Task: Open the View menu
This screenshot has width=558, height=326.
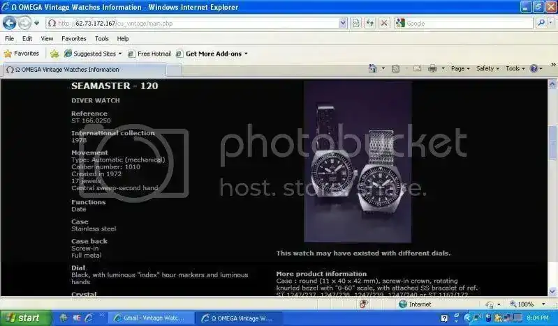Action: click(x=47, y=39)
